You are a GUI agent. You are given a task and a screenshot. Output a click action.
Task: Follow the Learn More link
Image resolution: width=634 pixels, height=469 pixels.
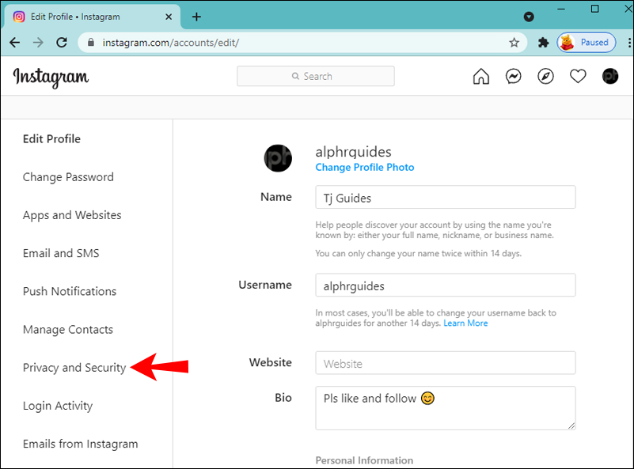pyautogui.click(x=465, y=323)
